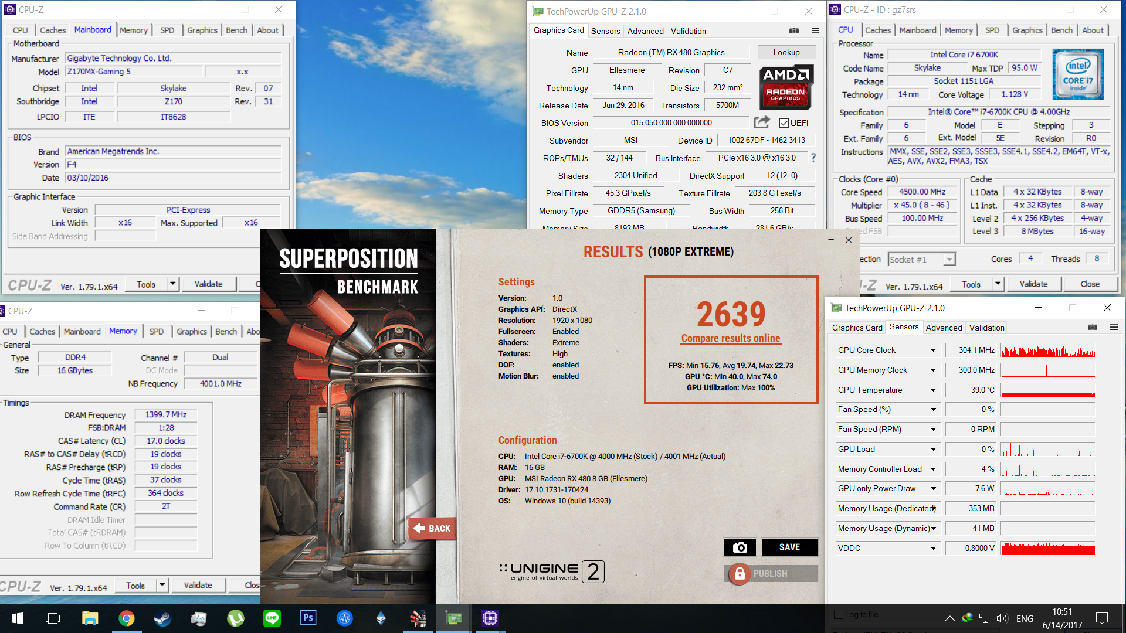Click the Bus Interface question mark icon
Screen dimensions: 1126x633
pyautogui.click(x=813, y=158)
